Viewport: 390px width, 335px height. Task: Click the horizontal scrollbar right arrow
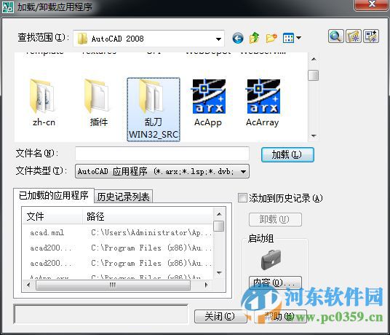(x=206, y=285)
